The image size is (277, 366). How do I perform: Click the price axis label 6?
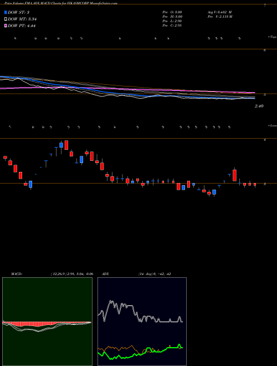[265, 50]
